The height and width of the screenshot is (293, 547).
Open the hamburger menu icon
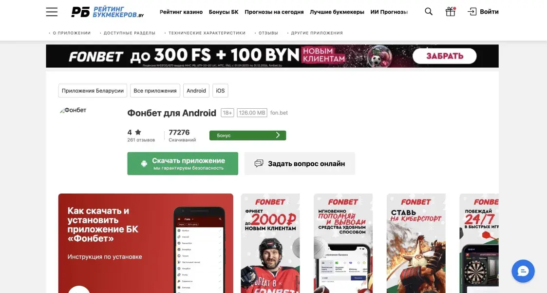[52, 12]
